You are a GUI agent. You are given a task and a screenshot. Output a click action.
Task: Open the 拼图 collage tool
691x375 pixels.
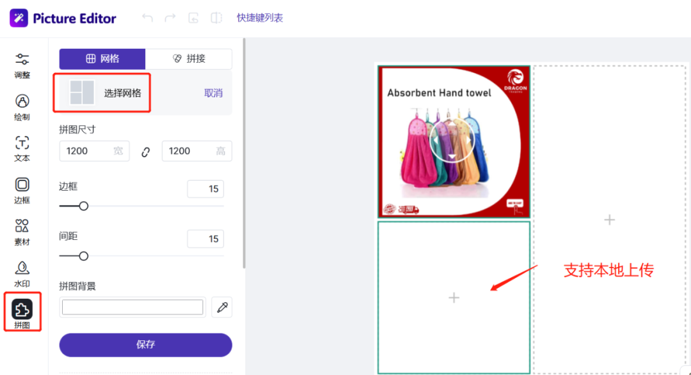tap(22, 313)
